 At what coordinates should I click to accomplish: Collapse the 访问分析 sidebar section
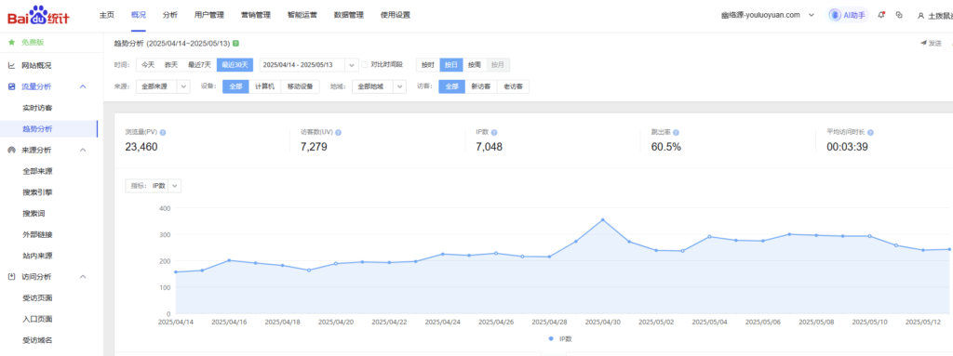coord(83,276)
